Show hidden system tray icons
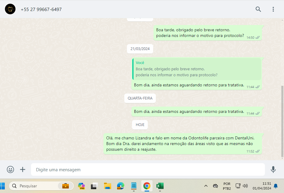Image resolution: width=284 pixels, height=193 pixels. point(206,186)
